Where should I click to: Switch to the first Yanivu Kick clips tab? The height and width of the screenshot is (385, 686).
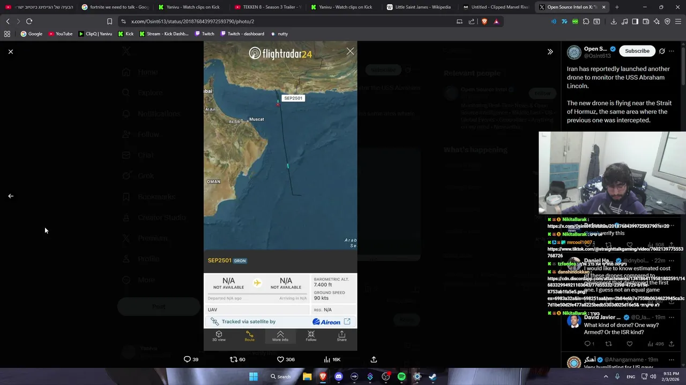pyautogui.click(x=191, y=7)
